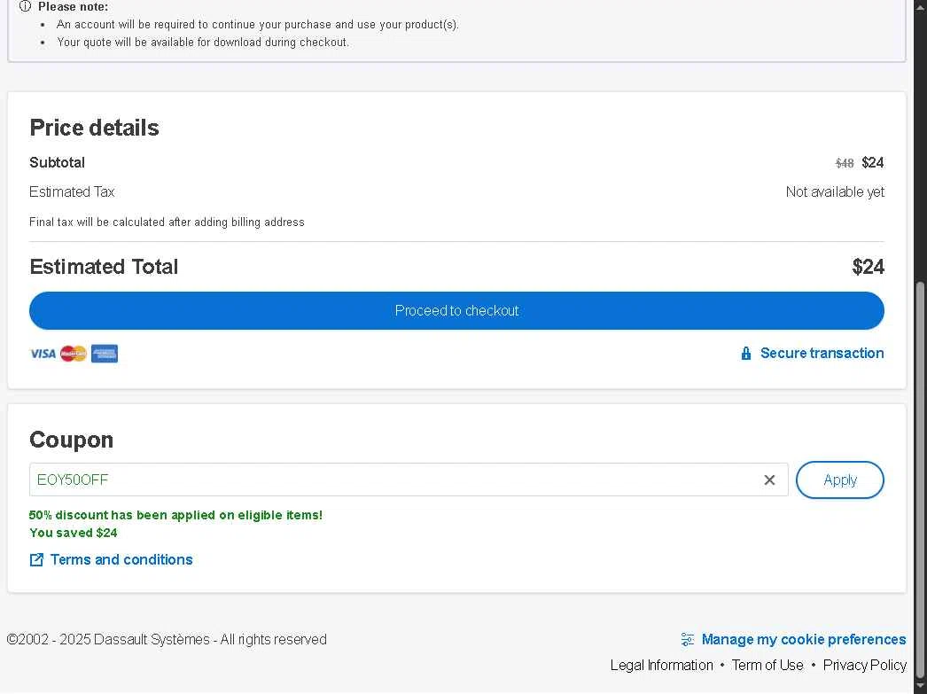Viewport: 927px width, 694px height.
Task: Click the external link icon beside Terms and conditions
Action: tap(36, 559)
